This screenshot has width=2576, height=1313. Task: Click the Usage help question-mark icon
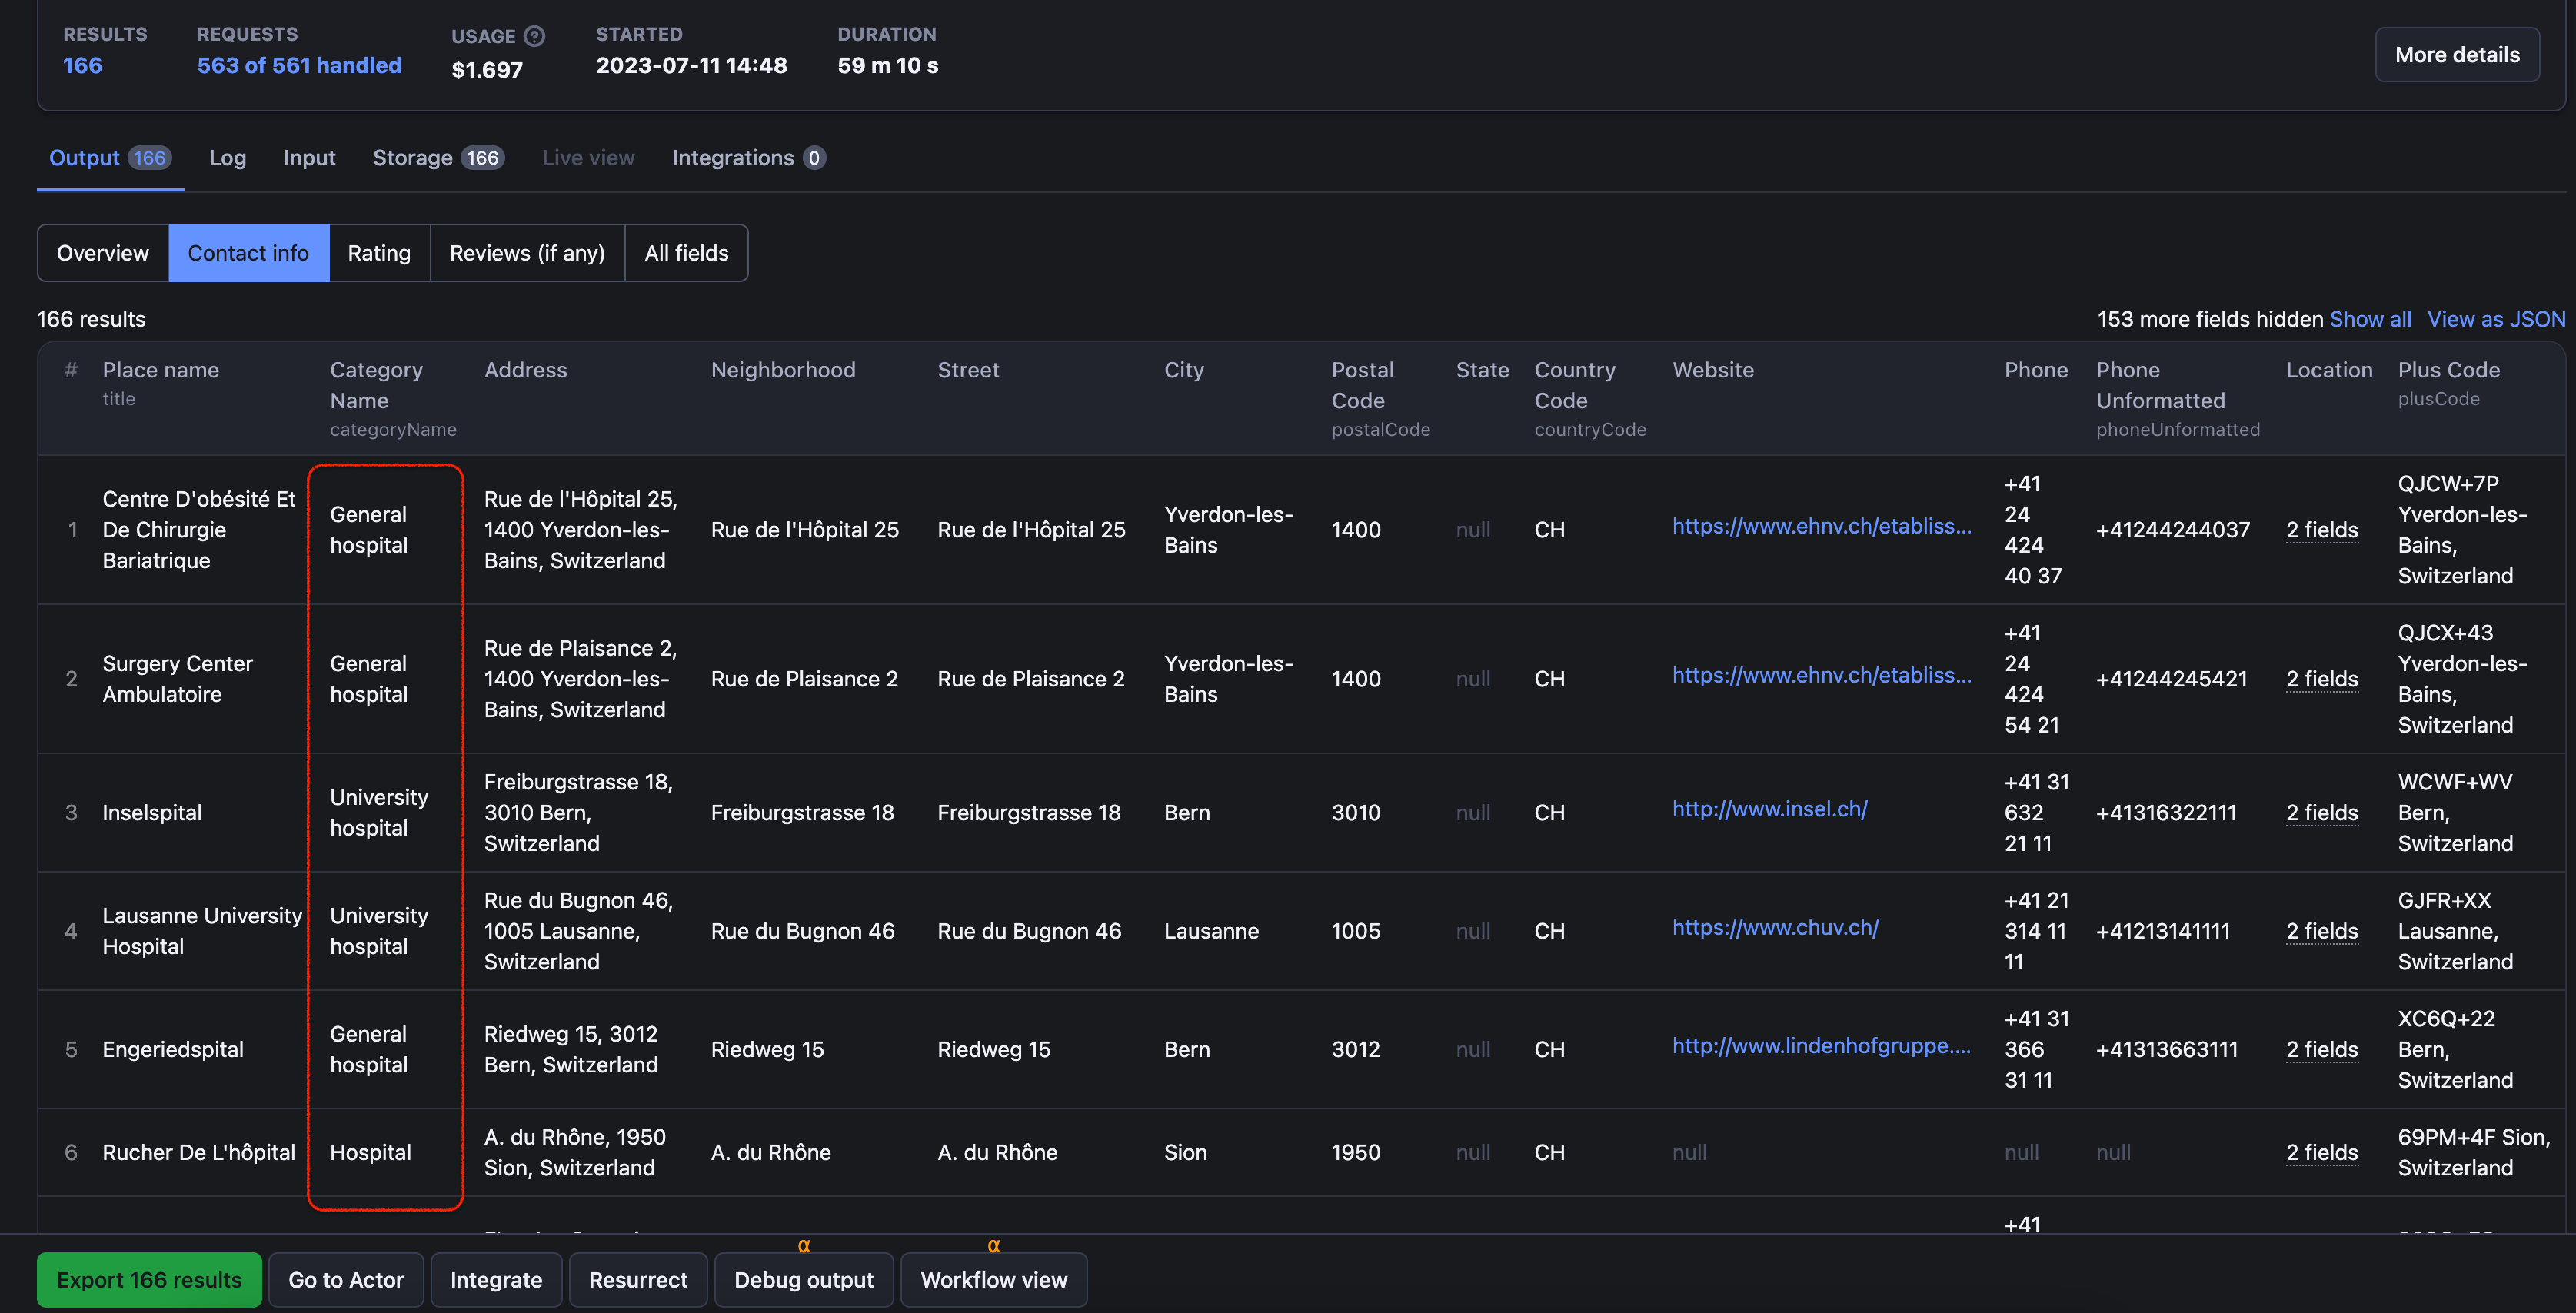point(535,36)
